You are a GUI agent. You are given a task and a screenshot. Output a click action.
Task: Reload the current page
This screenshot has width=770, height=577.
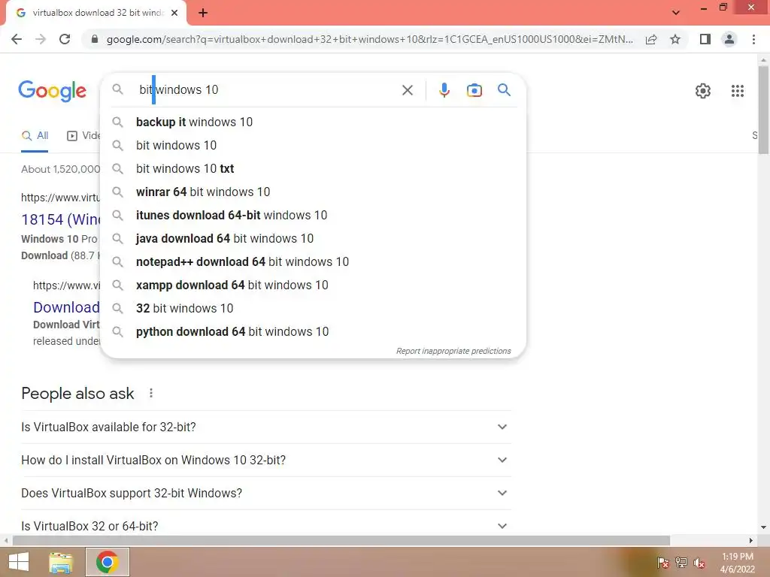tap(65, 39)
